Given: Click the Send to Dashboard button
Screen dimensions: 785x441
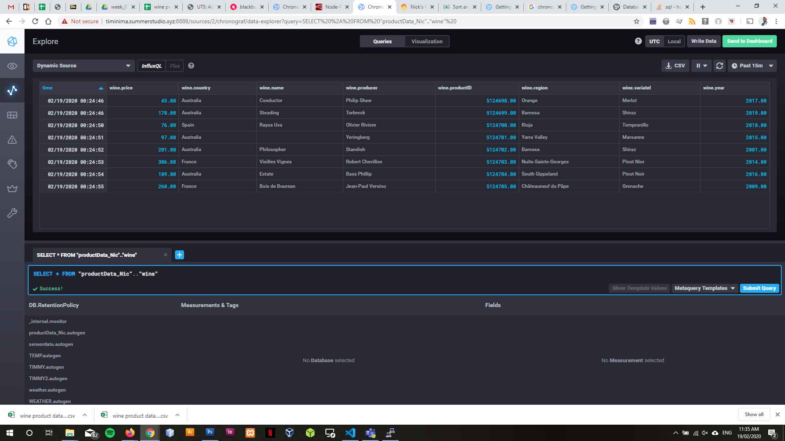Looking at the screenshot, I should click(749, 41).
